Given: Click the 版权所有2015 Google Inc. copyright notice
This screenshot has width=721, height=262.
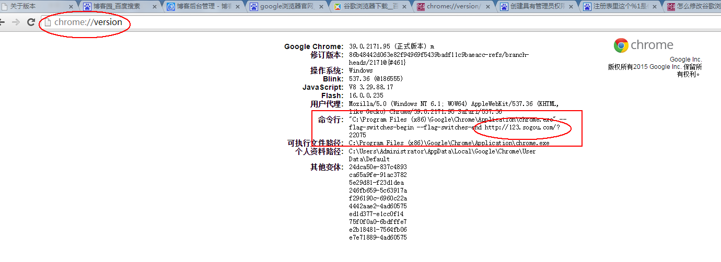Looking at the screenshot, I should point(655,70).
